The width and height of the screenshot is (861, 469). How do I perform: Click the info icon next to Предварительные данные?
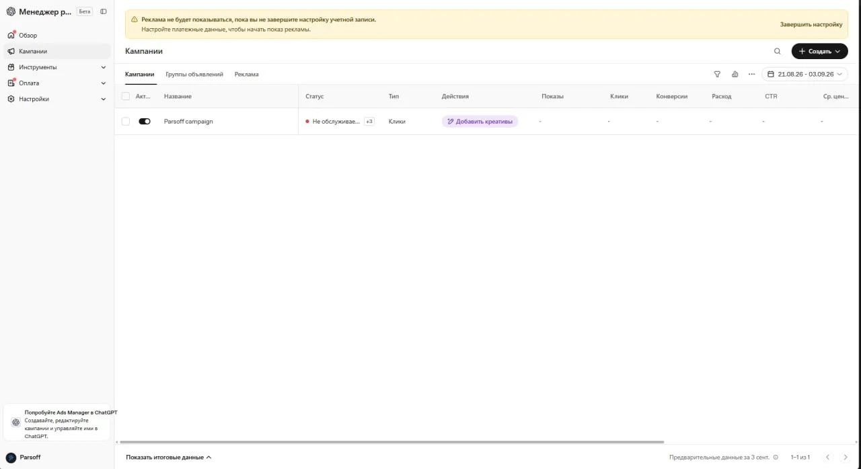click(x=776, y=457)
